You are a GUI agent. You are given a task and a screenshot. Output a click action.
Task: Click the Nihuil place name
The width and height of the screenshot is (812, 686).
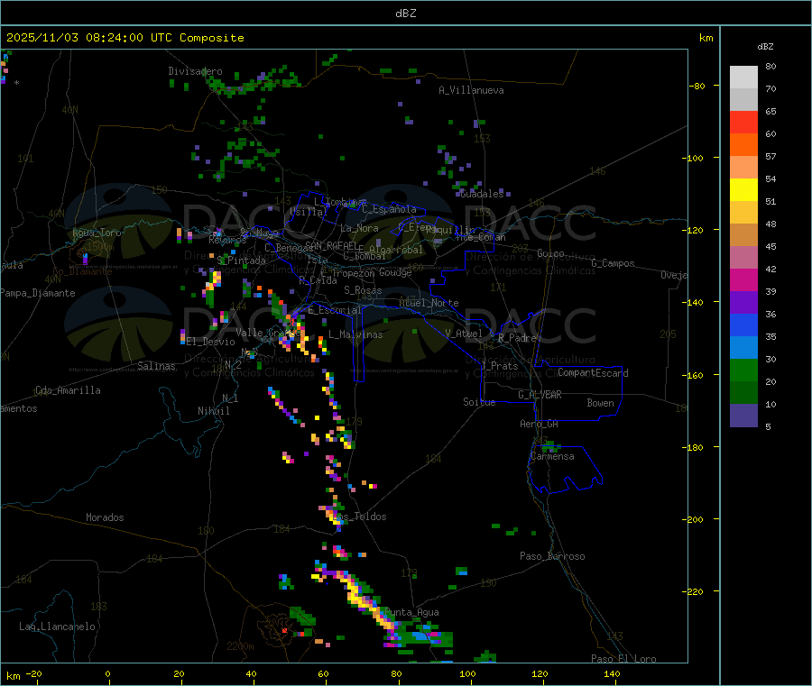pos(213,411)
